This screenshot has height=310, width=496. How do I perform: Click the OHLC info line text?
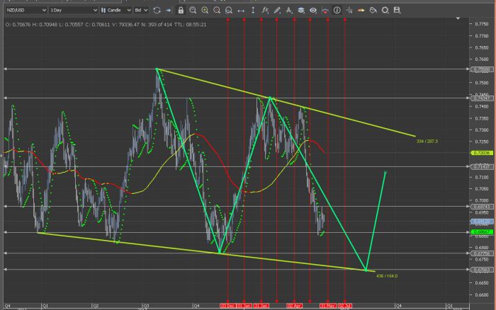pos(106,24)
